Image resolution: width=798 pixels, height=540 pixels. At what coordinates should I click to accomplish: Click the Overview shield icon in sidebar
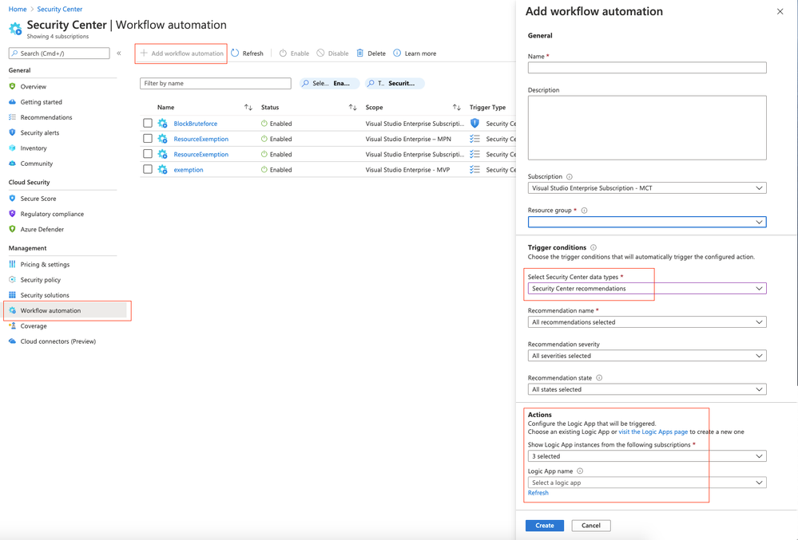(x=12, y=86)
